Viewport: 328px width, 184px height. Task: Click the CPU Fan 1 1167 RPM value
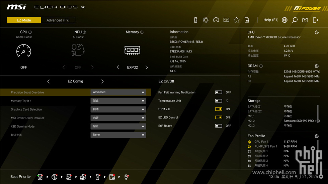(x=290, y=142)
